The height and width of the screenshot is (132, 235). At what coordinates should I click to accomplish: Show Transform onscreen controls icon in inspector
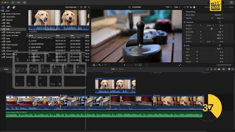click(220, 22)
